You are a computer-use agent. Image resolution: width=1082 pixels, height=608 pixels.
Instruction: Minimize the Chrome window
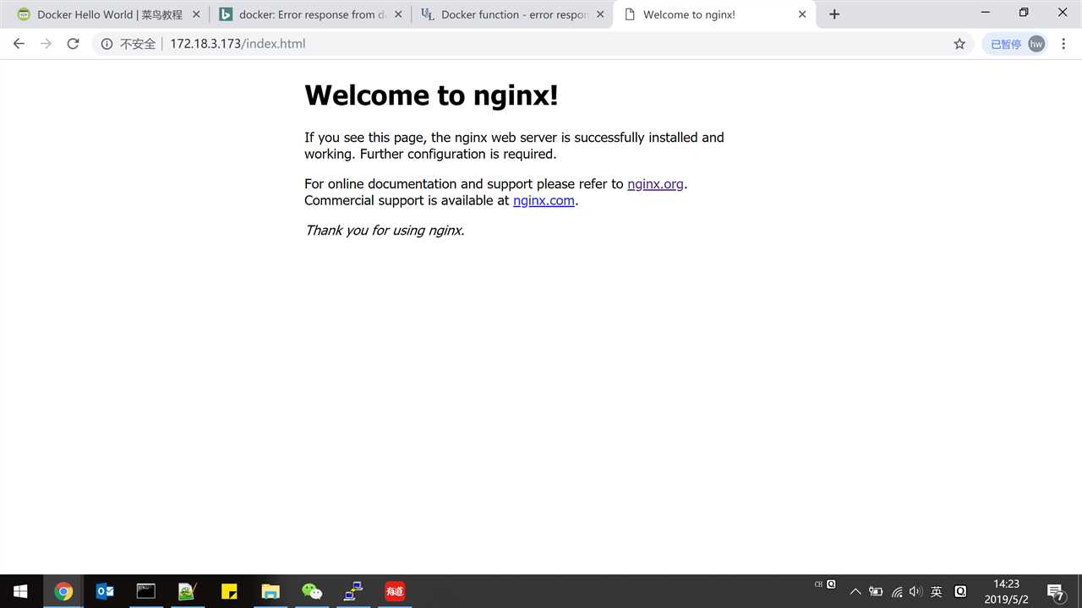pos(985,12)
